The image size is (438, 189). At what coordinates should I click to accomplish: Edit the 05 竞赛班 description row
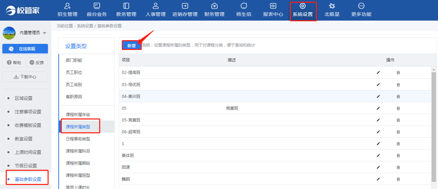pyautogui.click(x=378, y=108)
